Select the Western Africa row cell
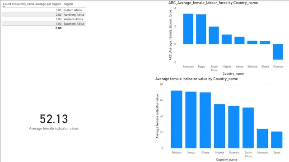Screen dimensions: 289x162 coord(73,19)
